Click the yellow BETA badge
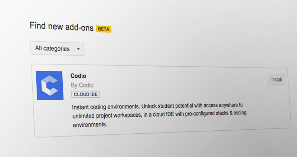 tap(104, 29)
